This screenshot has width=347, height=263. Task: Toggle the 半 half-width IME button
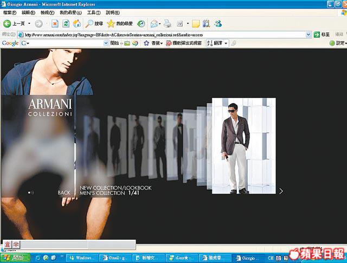(16, 245)
